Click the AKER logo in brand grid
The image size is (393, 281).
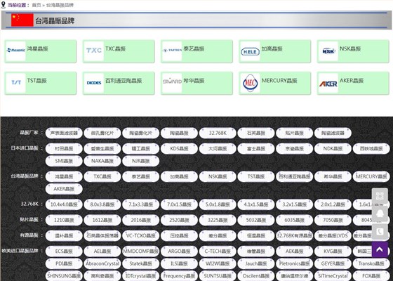pos(328,83)
